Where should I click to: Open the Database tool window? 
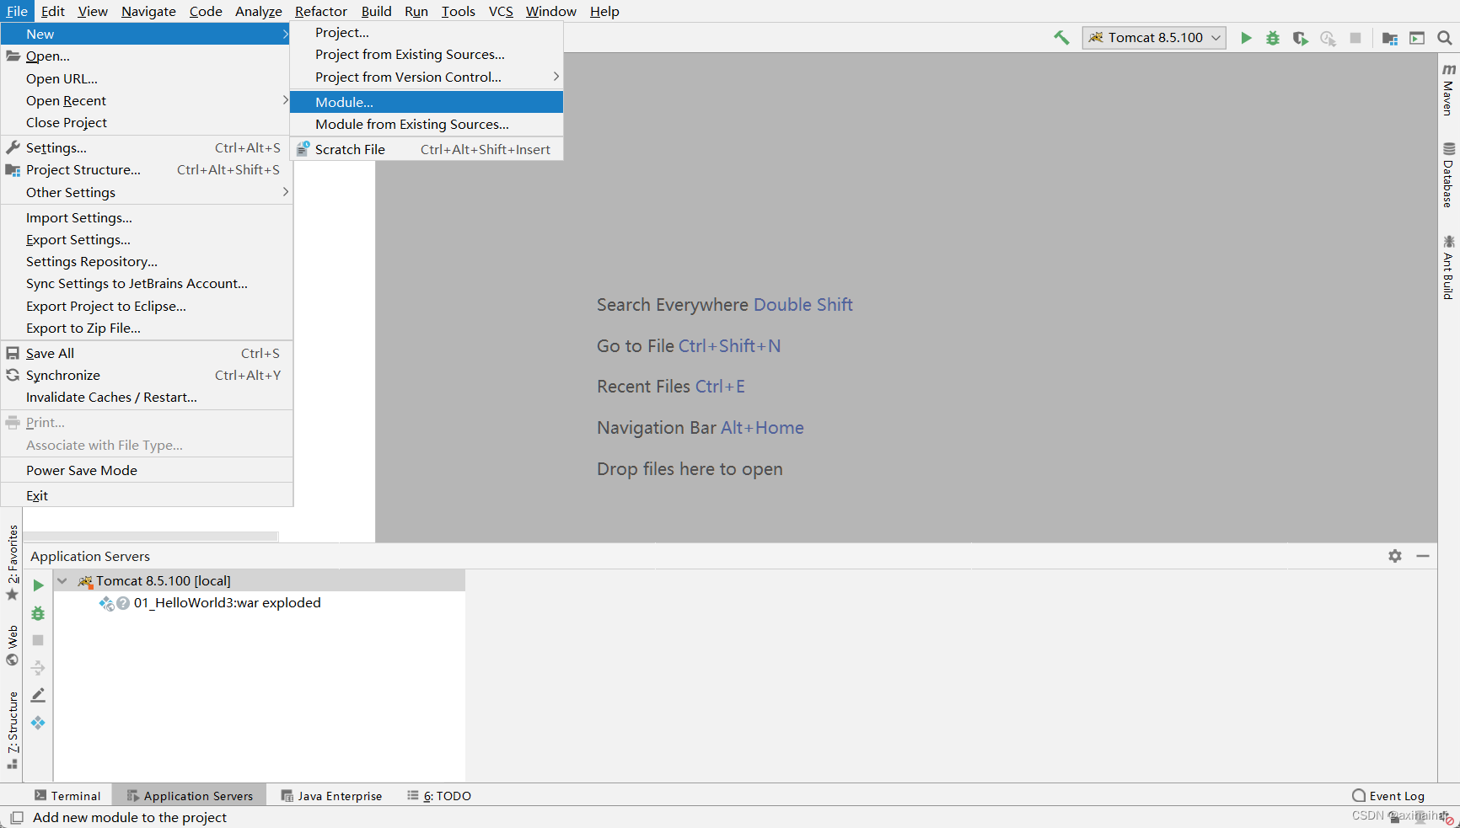1448,174
